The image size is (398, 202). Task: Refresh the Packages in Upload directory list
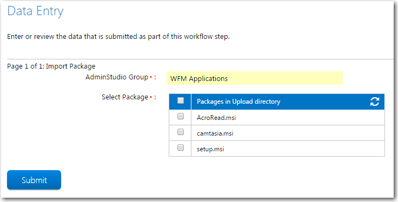coord(375,102)
